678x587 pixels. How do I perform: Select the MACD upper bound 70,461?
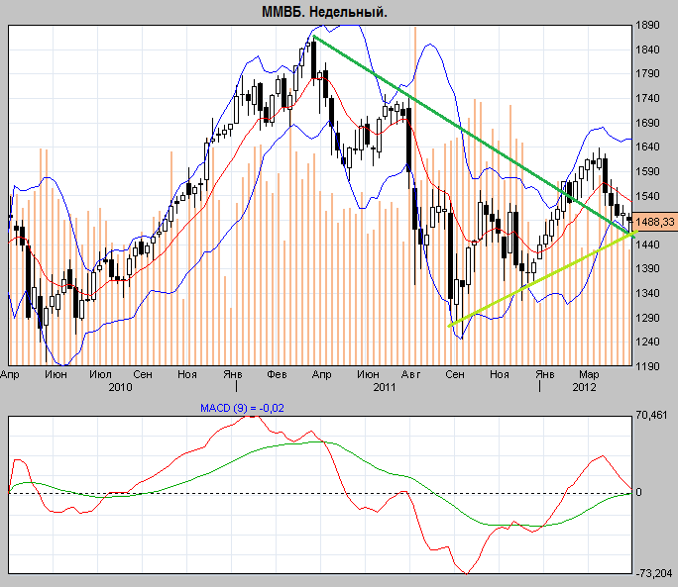[651, 416]
